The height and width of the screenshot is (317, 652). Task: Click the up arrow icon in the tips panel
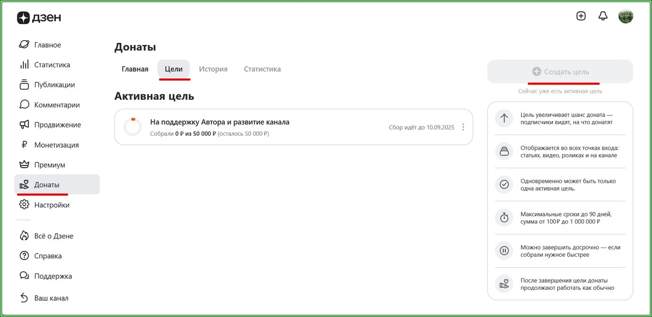pos(504,118)
